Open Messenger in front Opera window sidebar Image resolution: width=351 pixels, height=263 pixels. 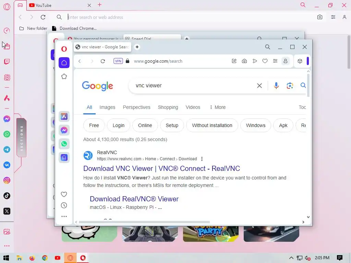[x=64, y=130]
